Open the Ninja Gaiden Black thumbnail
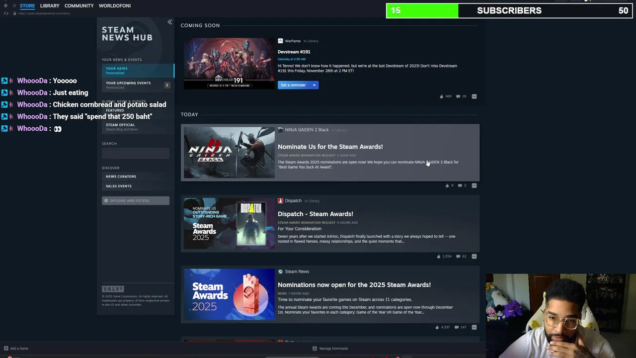636x358 pixels. click(229, 153)
